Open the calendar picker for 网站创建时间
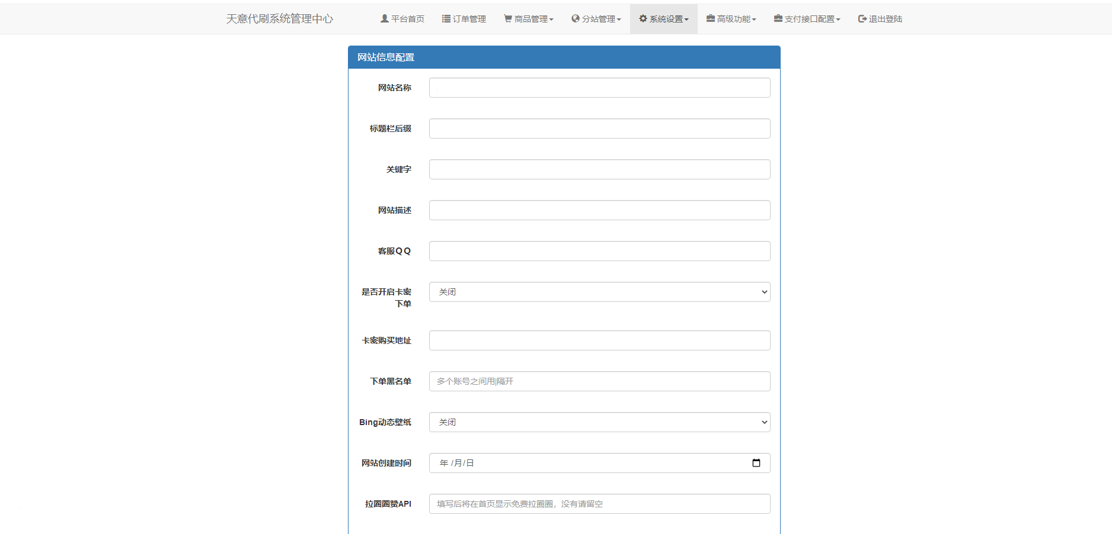 (756, 463)
